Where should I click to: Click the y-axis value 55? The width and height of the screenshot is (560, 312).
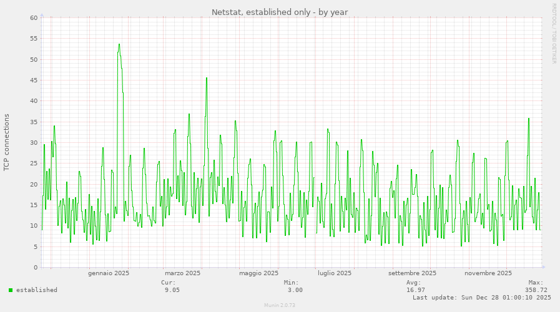pos(34,39)
